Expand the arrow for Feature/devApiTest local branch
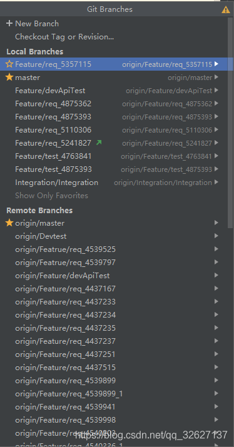Image resolution: width=234 pixels, height=447 pixels. point(216,91)
